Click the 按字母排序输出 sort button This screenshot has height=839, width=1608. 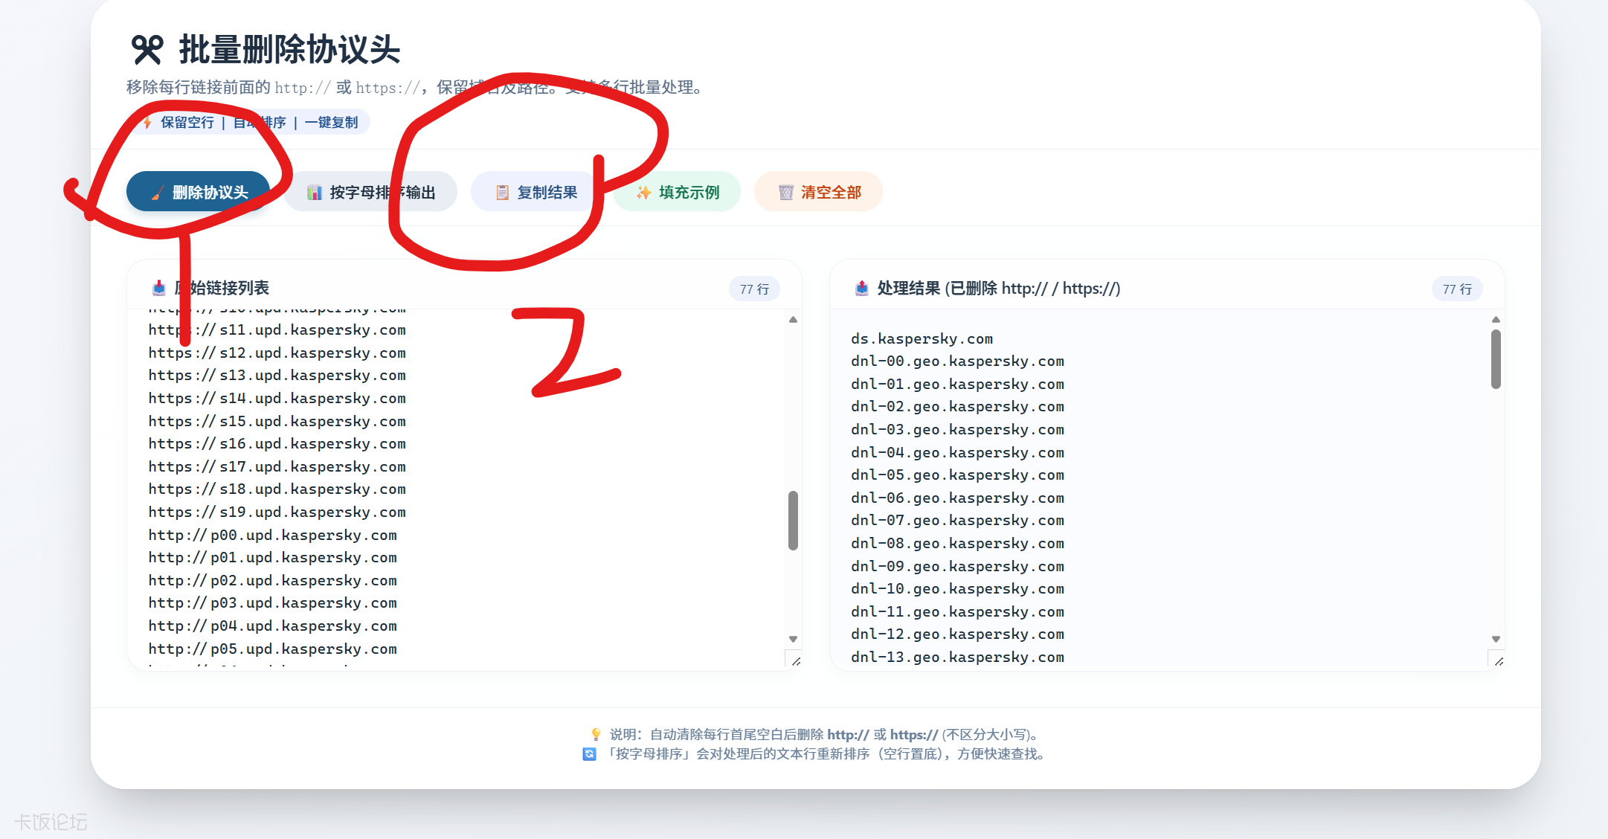(x=370, y=192)
